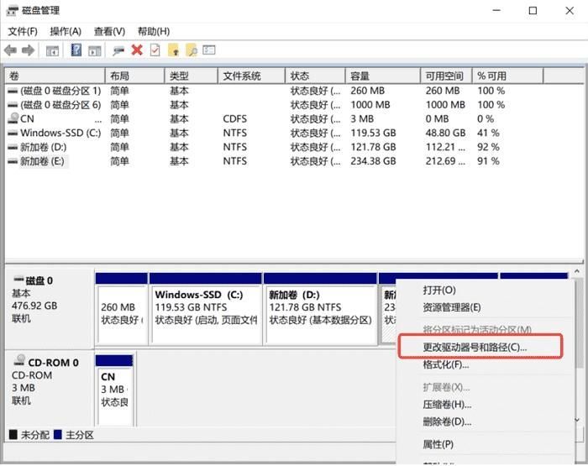Select Windows-SSD (C:) partition block in 磁盘 0

206,308
